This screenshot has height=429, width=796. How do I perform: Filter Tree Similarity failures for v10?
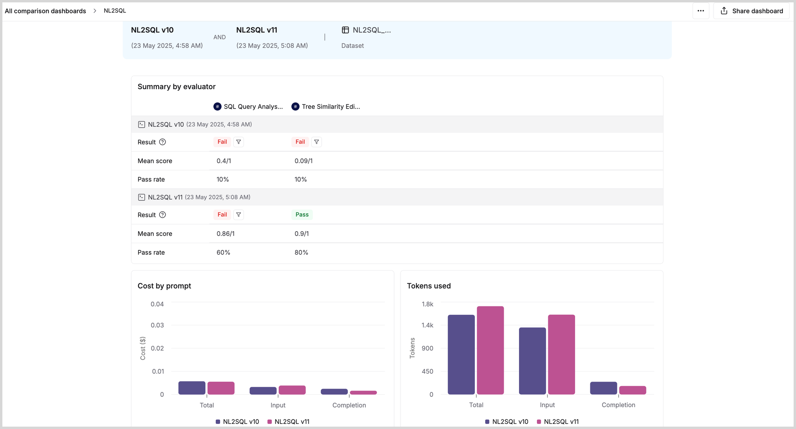click(316, 142)
